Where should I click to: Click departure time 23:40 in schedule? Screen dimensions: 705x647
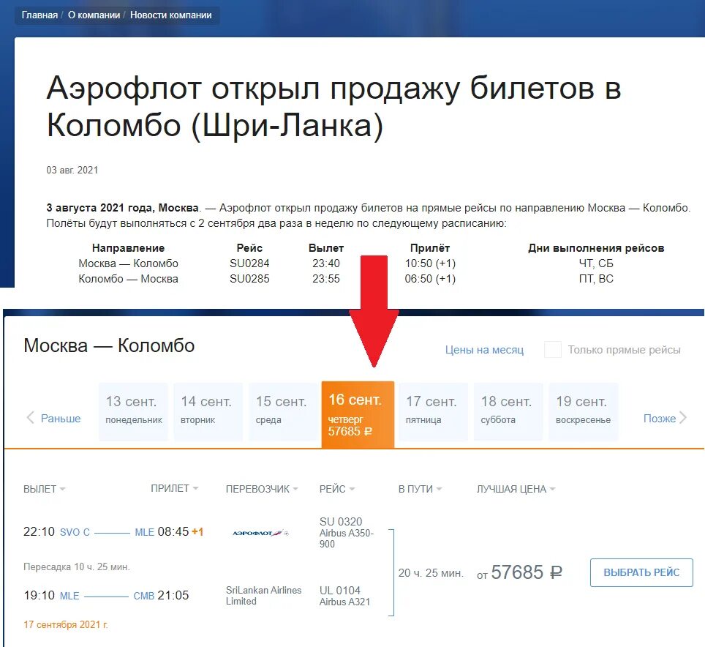click(x=326, y=263)
